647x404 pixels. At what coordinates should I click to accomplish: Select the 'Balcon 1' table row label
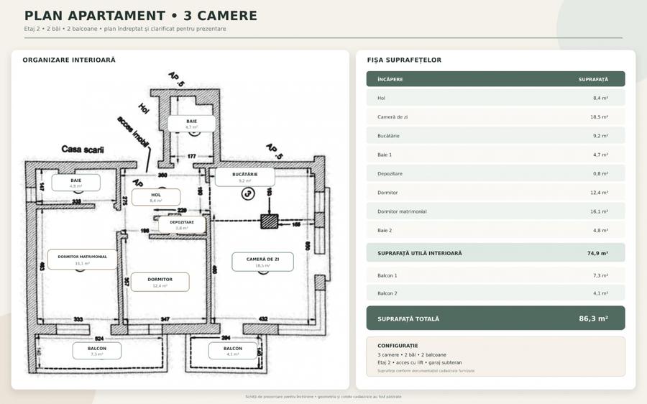click(387, 275)
